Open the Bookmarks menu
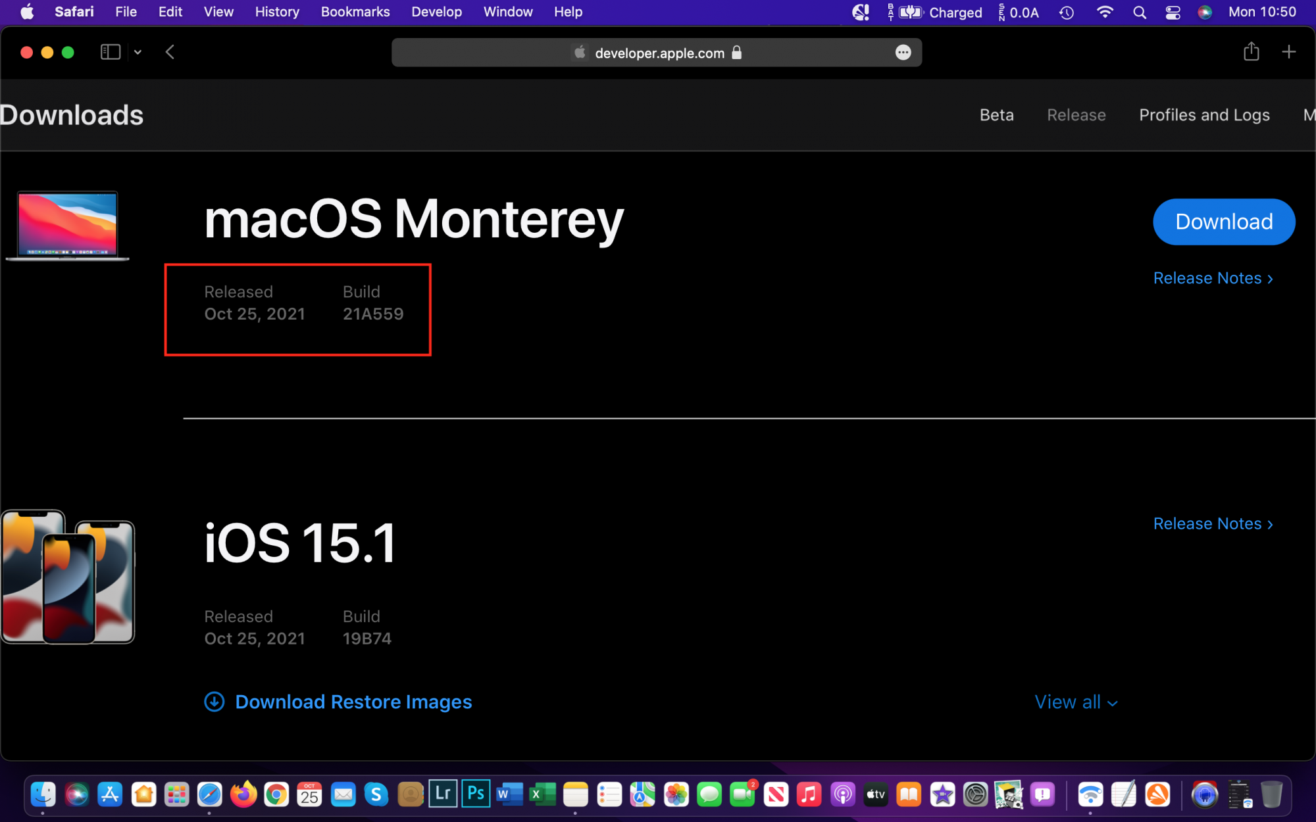 (x=355, y=12)
